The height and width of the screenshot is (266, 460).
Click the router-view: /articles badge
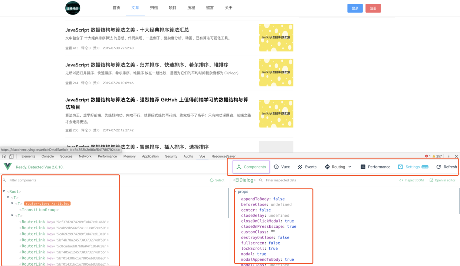[47, 203]
